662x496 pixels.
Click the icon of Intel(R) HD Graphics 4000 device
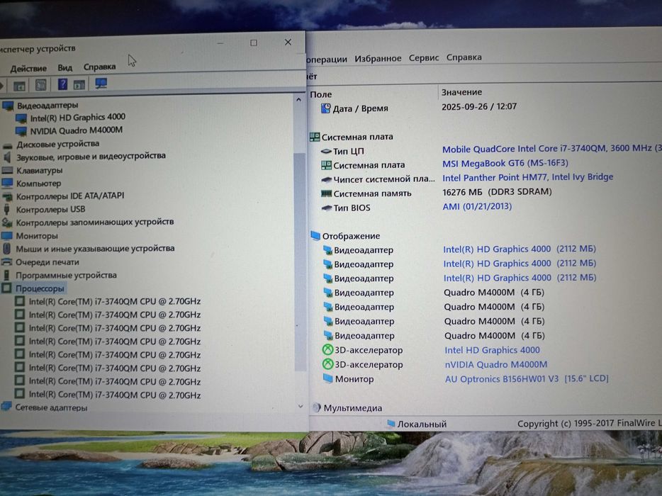pyautogui.click(x=21, y=118)
